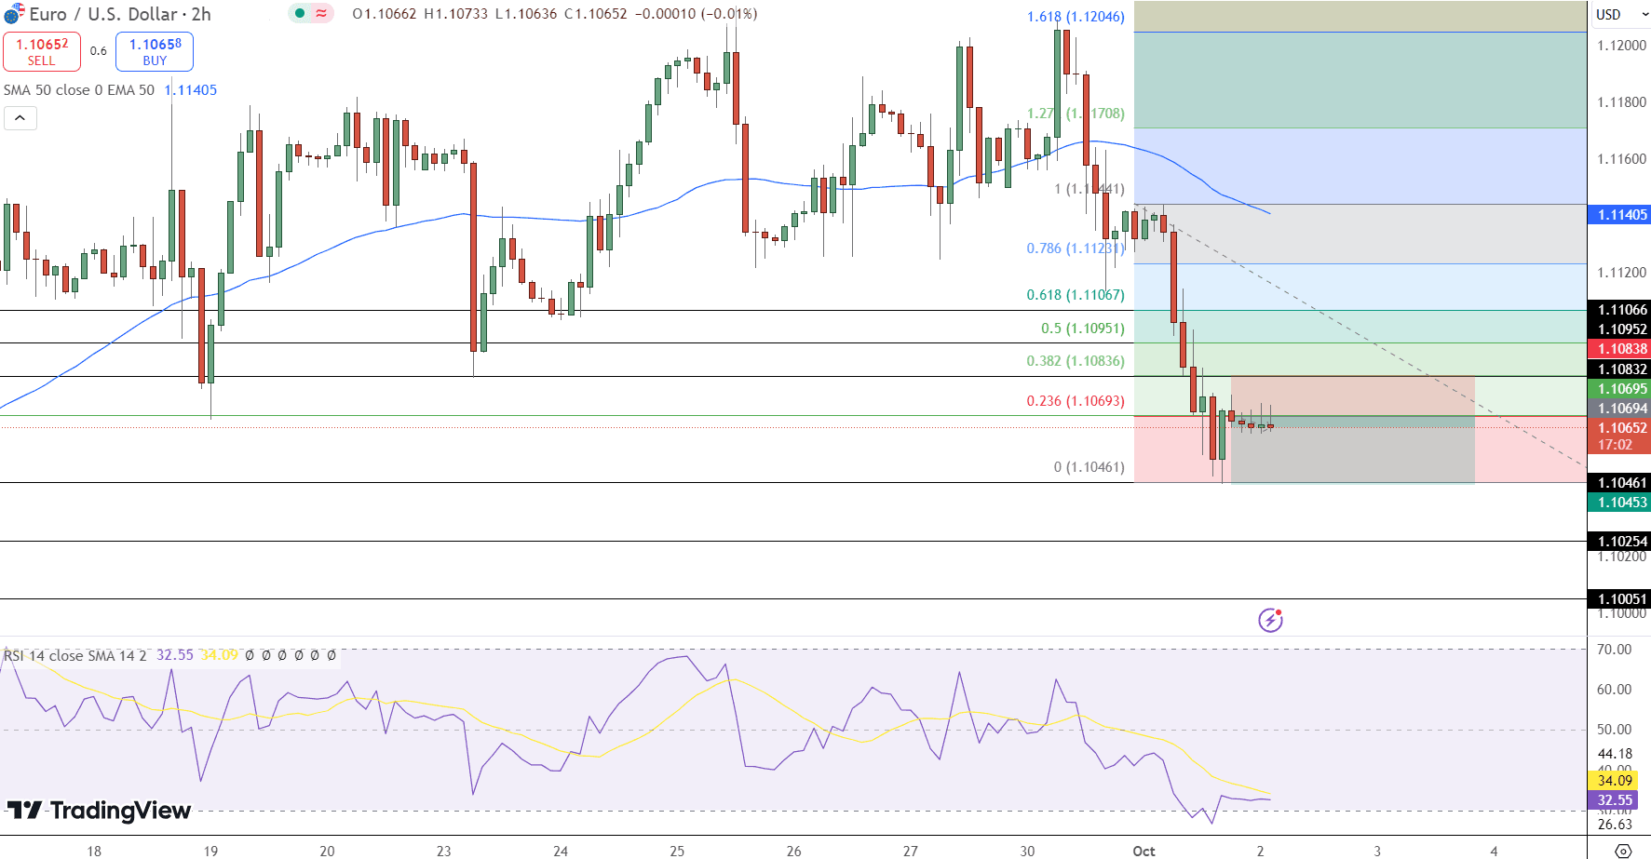Click the blue 1.11405 price axis tag
This screenshot has height=859, width=1651.
[1619, 215]
